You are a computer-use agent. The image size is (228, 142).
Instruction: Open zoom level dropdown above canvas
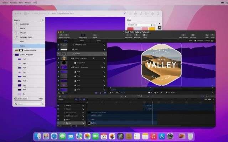191,41
